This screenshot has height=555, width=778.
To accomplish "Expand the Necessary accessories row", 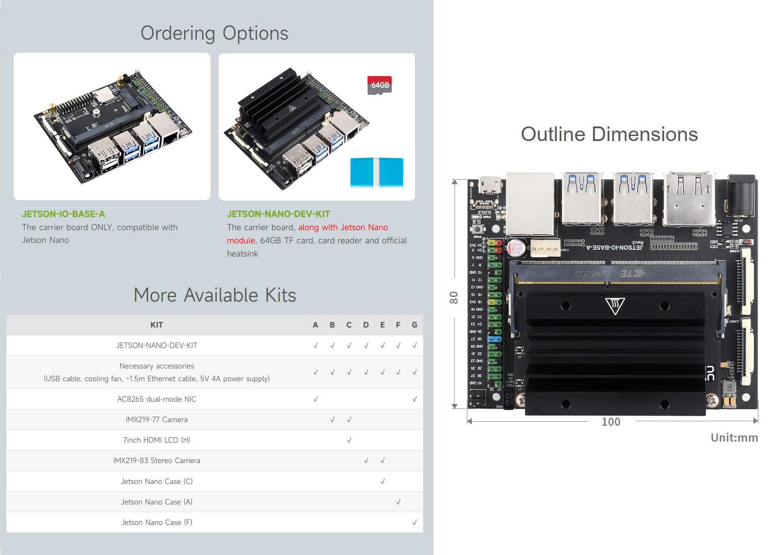I will click(157, 372).
